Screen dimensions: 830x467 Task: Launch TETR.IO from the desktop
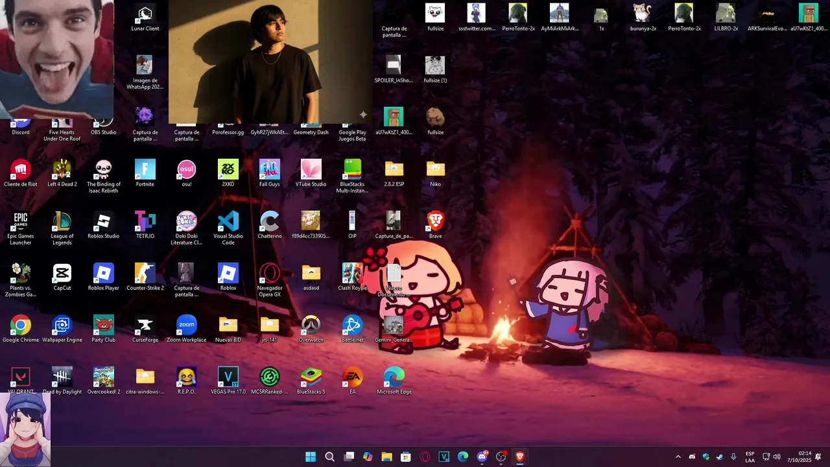tap(145, 226)
